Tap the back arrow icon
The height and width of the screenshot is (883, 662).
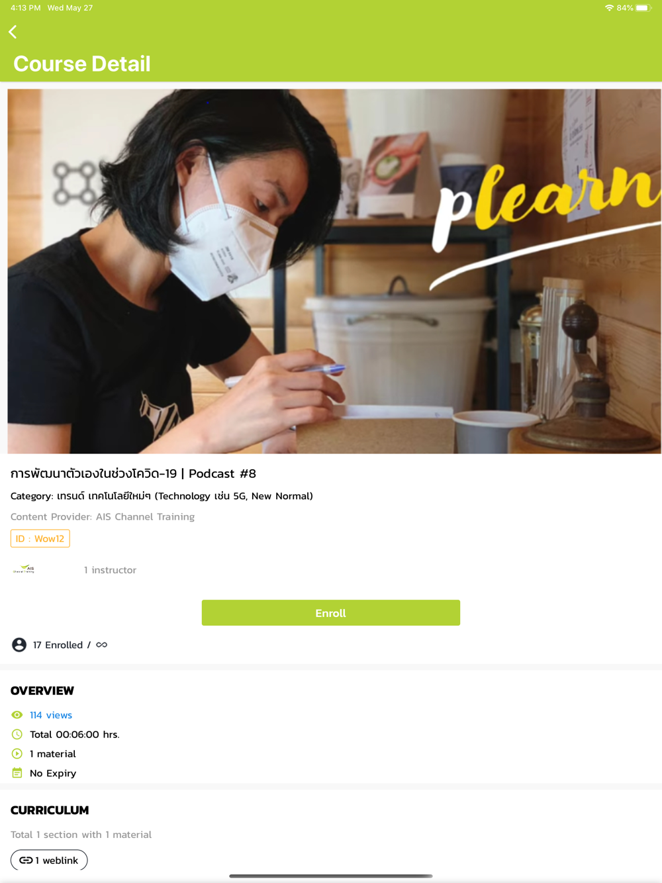13,32
